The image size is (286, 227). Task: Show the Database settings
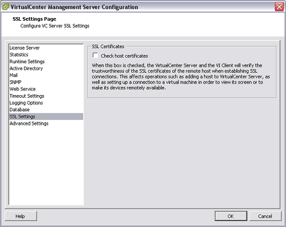(46, 110)
